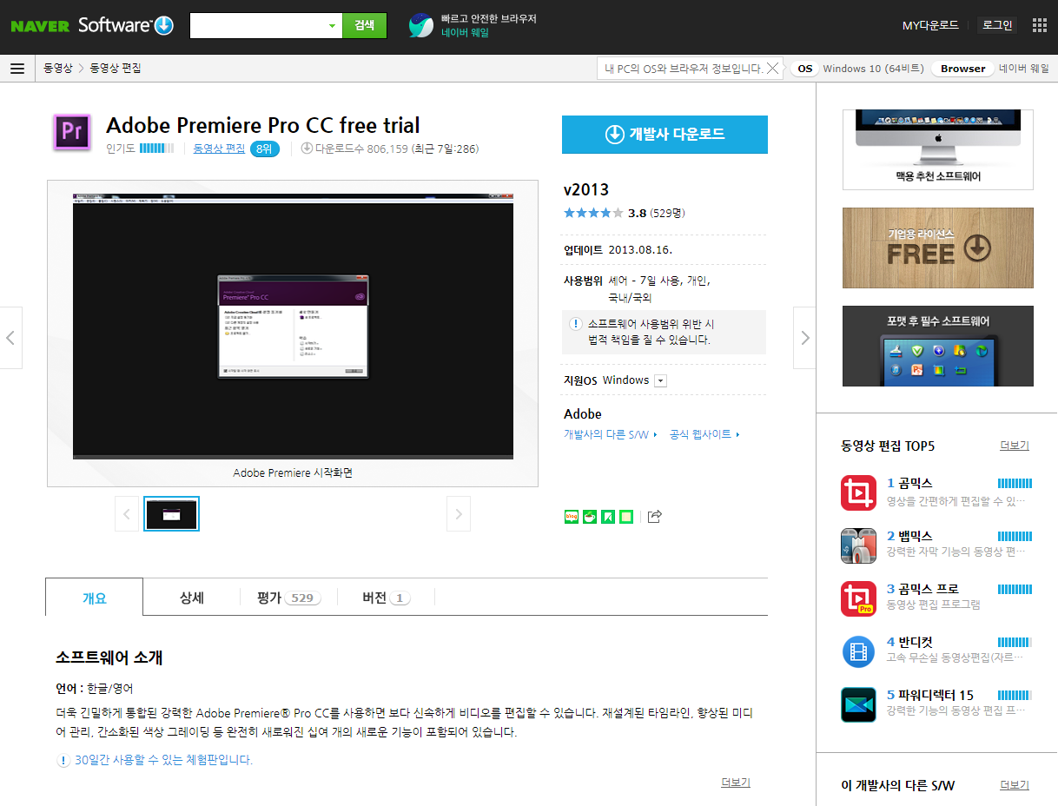
Task: Open the 맥용 추천 소프트웨어 banner
Action: pyautogui.click(x=938, y=149)
